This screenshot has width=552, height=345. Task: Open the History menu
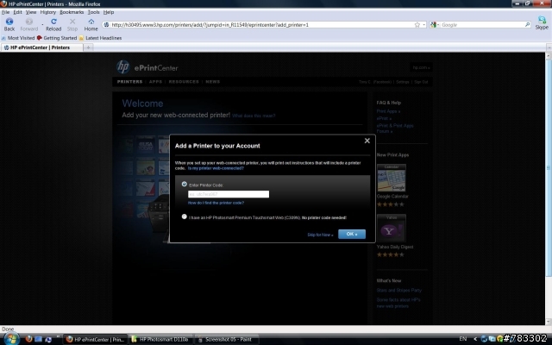point(48,12)
